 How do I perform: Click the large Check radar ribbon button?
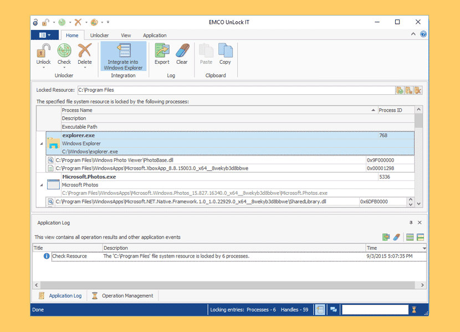coord(64,56)
